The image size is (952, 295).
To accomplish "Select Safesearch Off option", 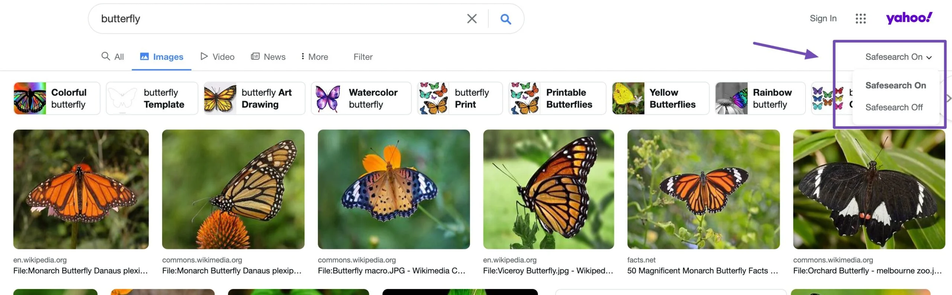I will pyautogui.click(x=894, y=107).
